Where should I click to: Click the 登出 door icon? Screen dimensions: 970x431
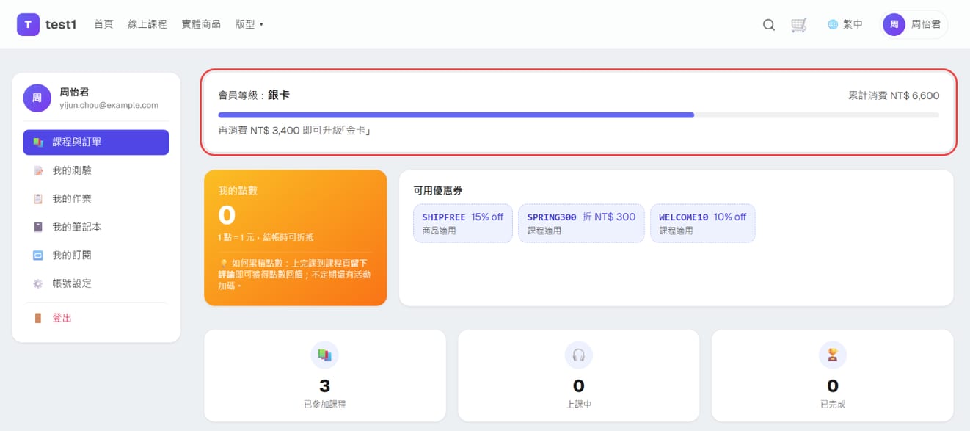click(38, 318)
